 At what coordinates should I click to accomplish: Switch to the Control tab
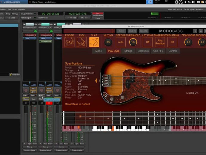tap(173, 51)
